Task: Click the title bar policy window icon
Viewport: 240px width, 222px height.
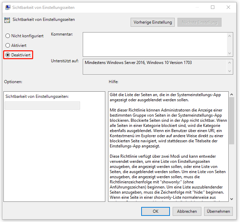Action: tap(8, 7)
